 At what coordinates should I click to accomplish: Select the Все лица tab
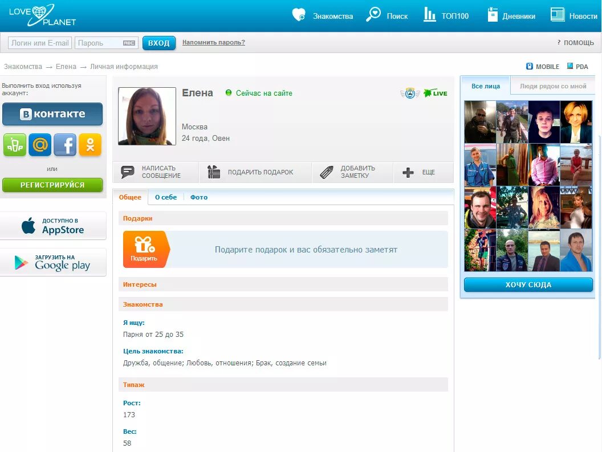tap(486, 86)
